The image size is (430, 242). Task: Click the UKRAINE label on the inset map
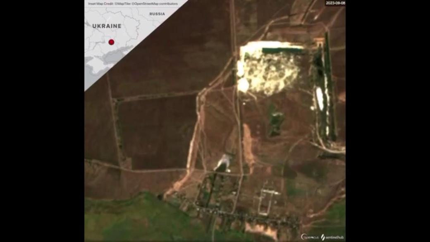pos(107,26)
